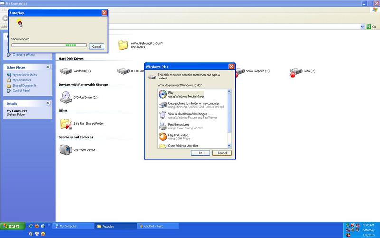Switch to untitled - Paint taskbar item

[x=157, y=226]
